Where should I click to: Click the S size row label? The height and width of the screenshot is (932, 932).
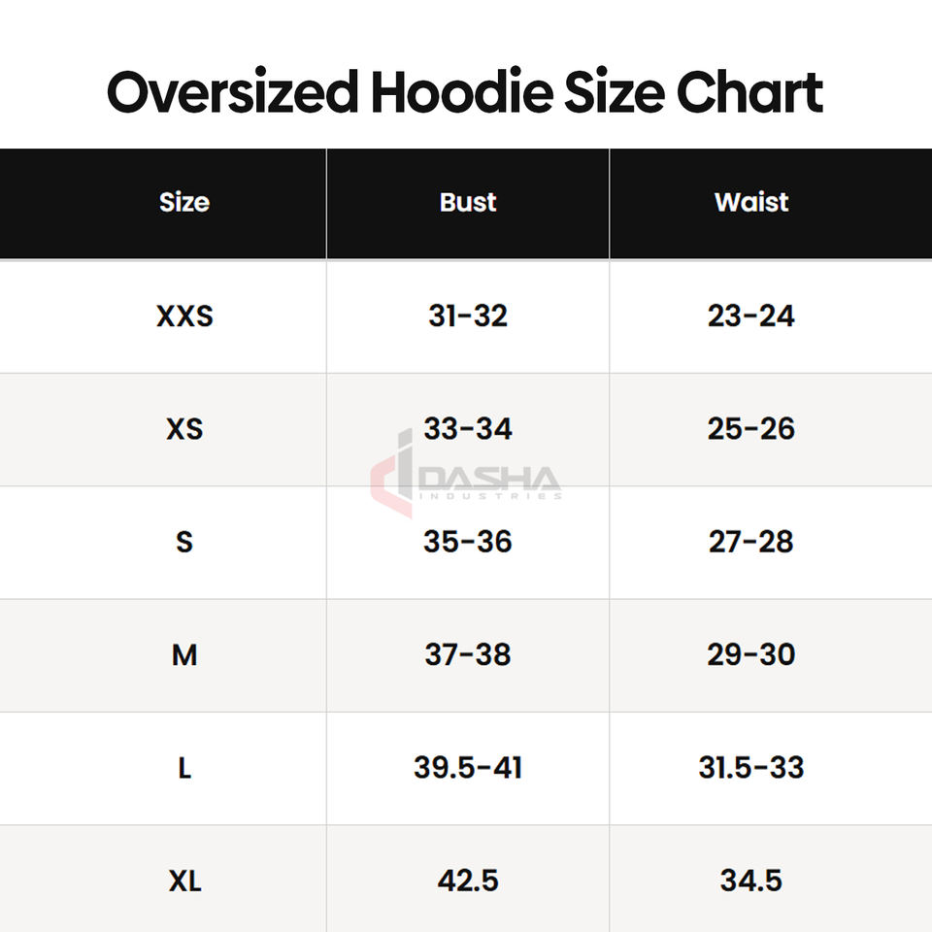pyautogui.click(x=184, y=542)
